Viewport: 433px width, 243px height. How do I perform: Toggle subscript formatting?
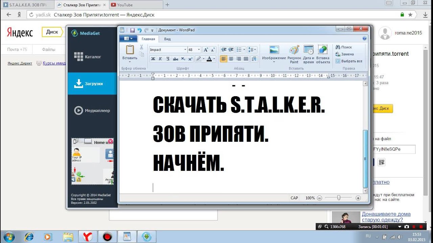point(183,59)
